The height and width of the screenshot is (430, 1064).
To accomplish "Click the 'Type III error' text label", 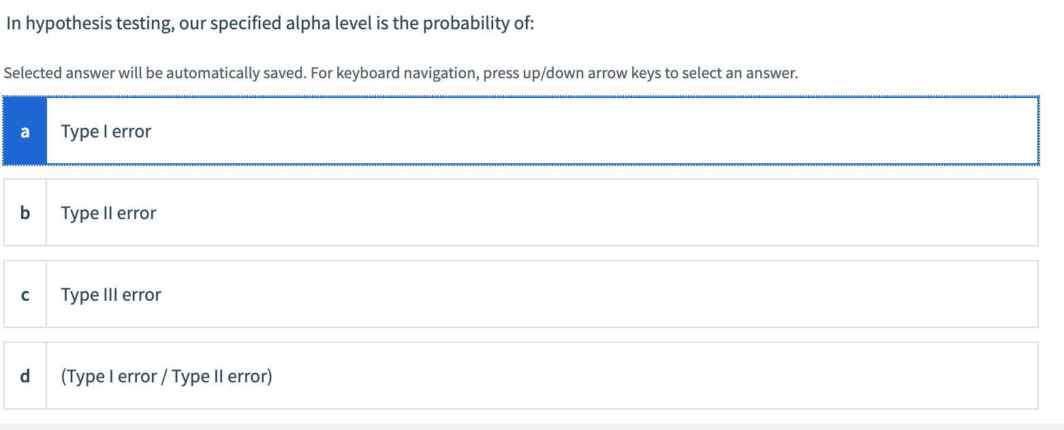I will (x=111, y=295).
